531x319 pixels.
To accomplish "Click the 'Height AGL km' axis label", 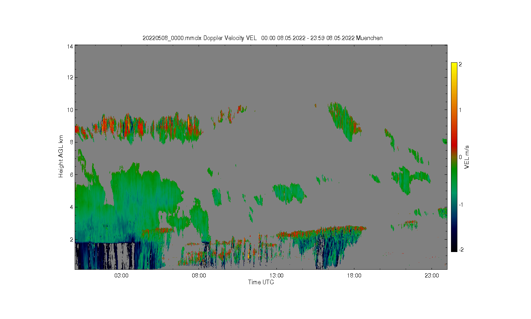I will coord(61,156).
